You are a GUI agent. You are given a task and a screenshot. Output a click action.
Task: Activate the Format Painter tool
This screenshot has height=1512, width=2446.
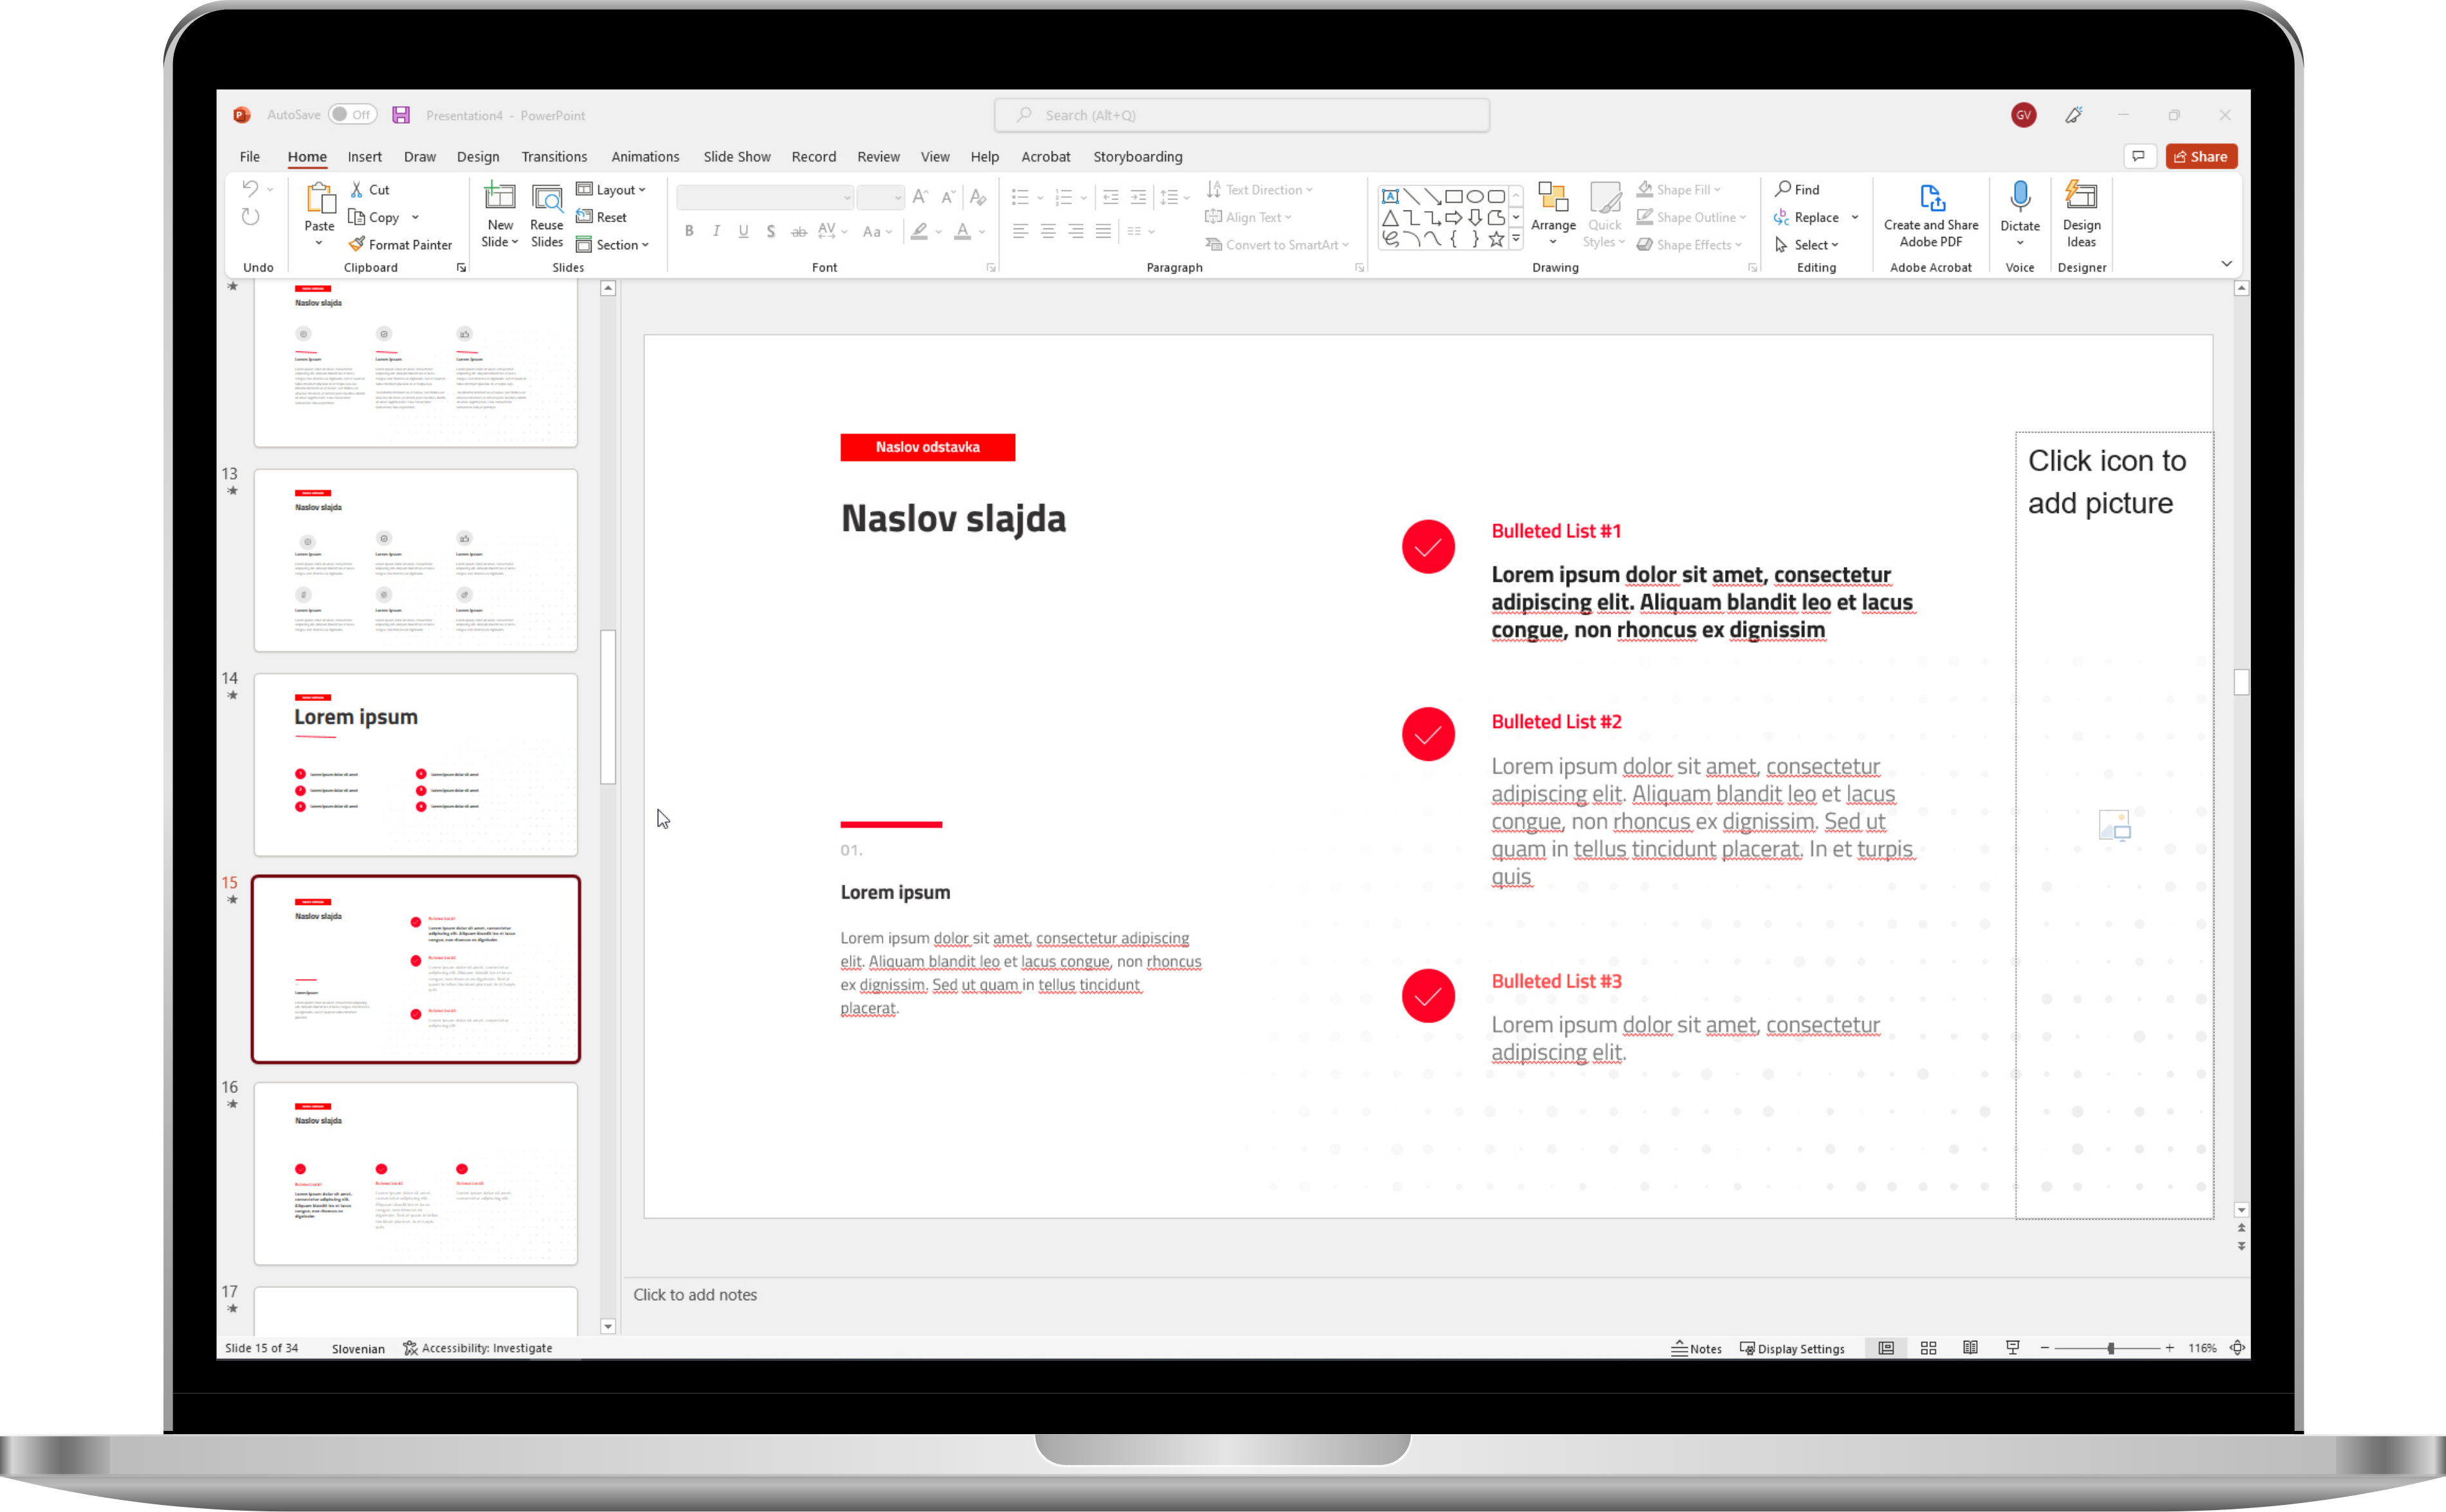(400, 244)
